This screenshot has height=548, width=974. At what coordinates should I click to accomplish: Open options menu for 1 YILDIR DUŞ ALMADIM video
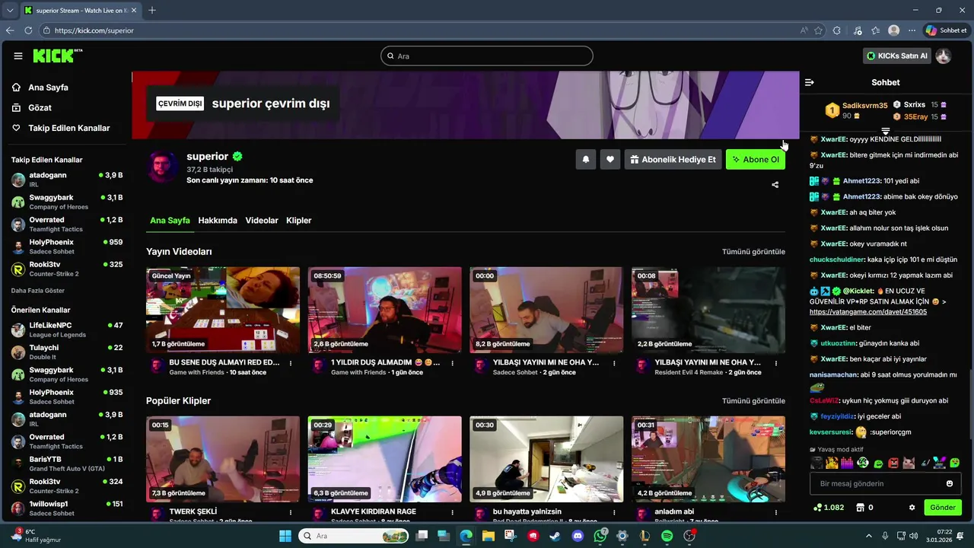[453, 363]
